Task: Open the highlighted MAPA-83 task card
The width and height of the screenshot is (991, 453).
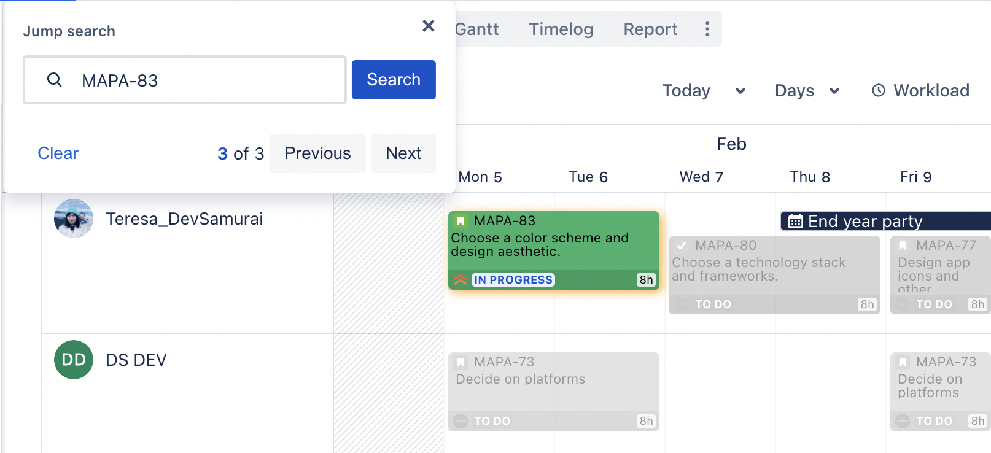Action: [554, 250]
